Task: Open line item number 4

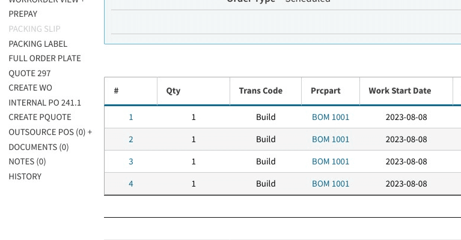Action: pyautogui.click(x=131, y=184)
